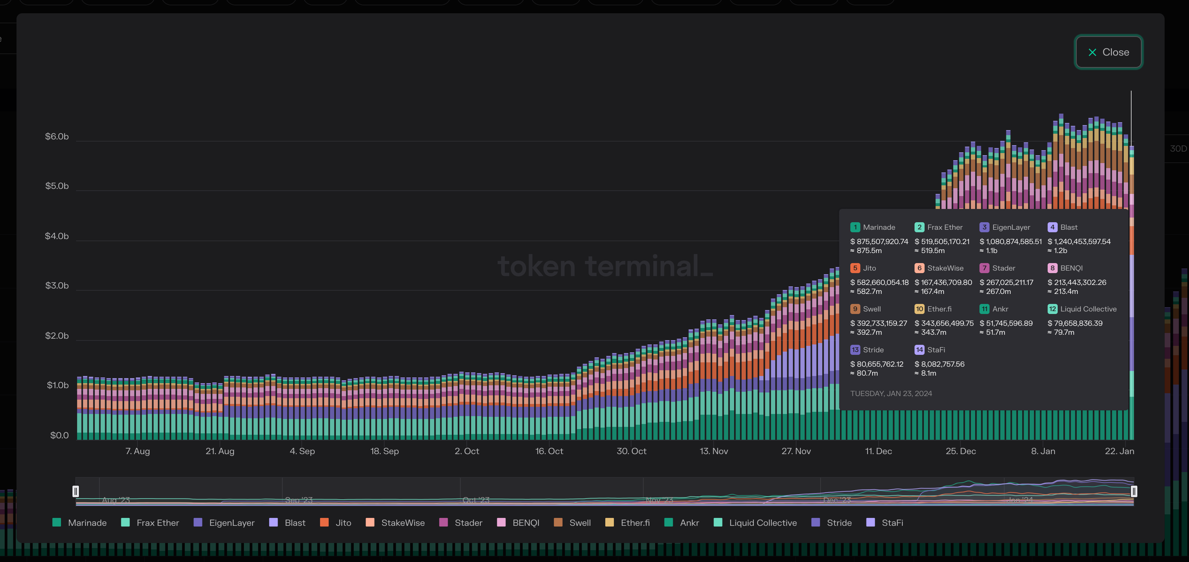1189x562 pixels.
Task: Toggle Liquid Collective series in legend
Action: (x=762, y=522)
